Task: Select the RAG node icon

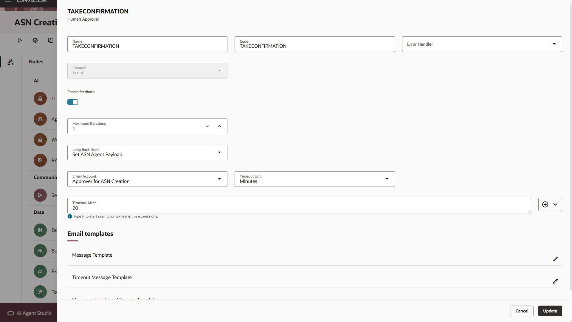Action: [x=40, y=160]
